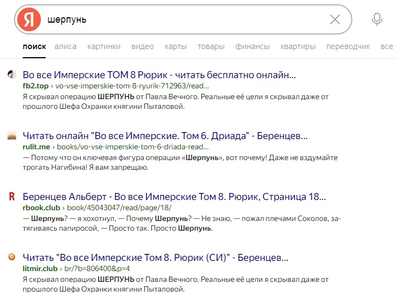
Task: Select the Переводчик tab
Action: 348,46
